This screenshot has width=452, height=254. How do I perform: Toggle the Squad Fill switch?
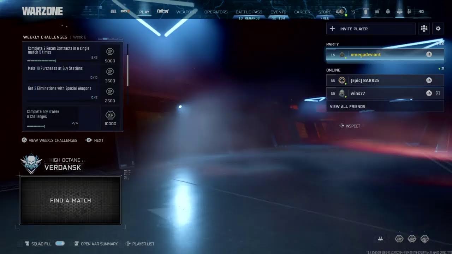[x=60, y=243]
